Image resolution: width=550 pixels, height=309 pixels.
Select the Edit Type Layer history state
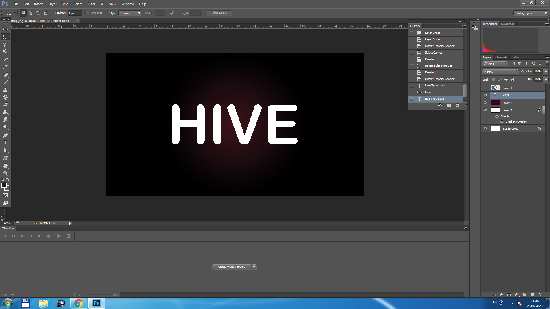click(435, 99)
